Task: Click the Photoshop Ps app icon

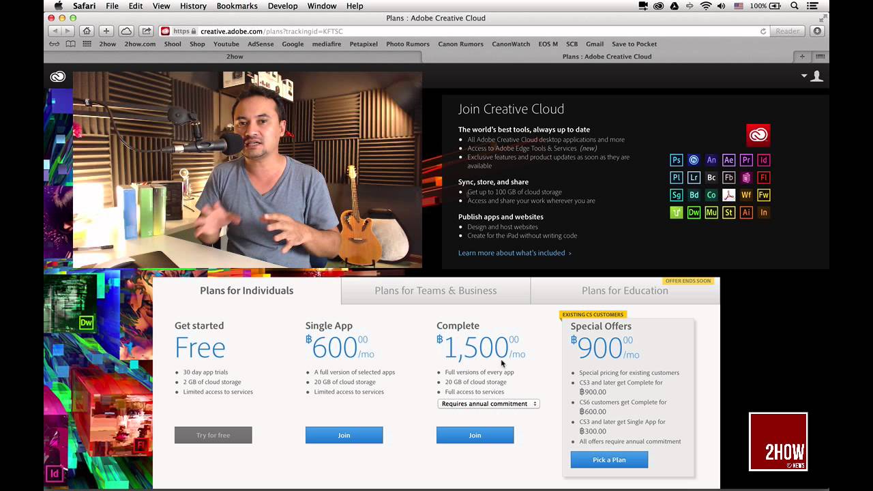Action: (676, 160)
